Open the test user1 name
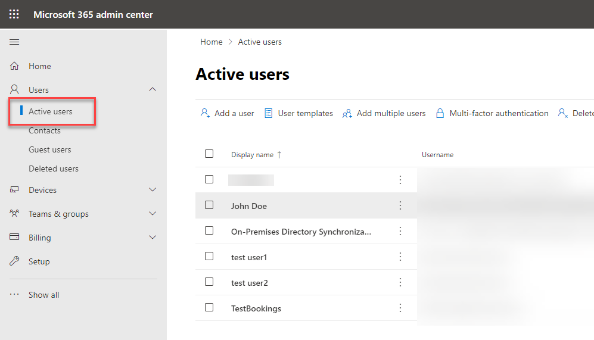 (249, 257)
